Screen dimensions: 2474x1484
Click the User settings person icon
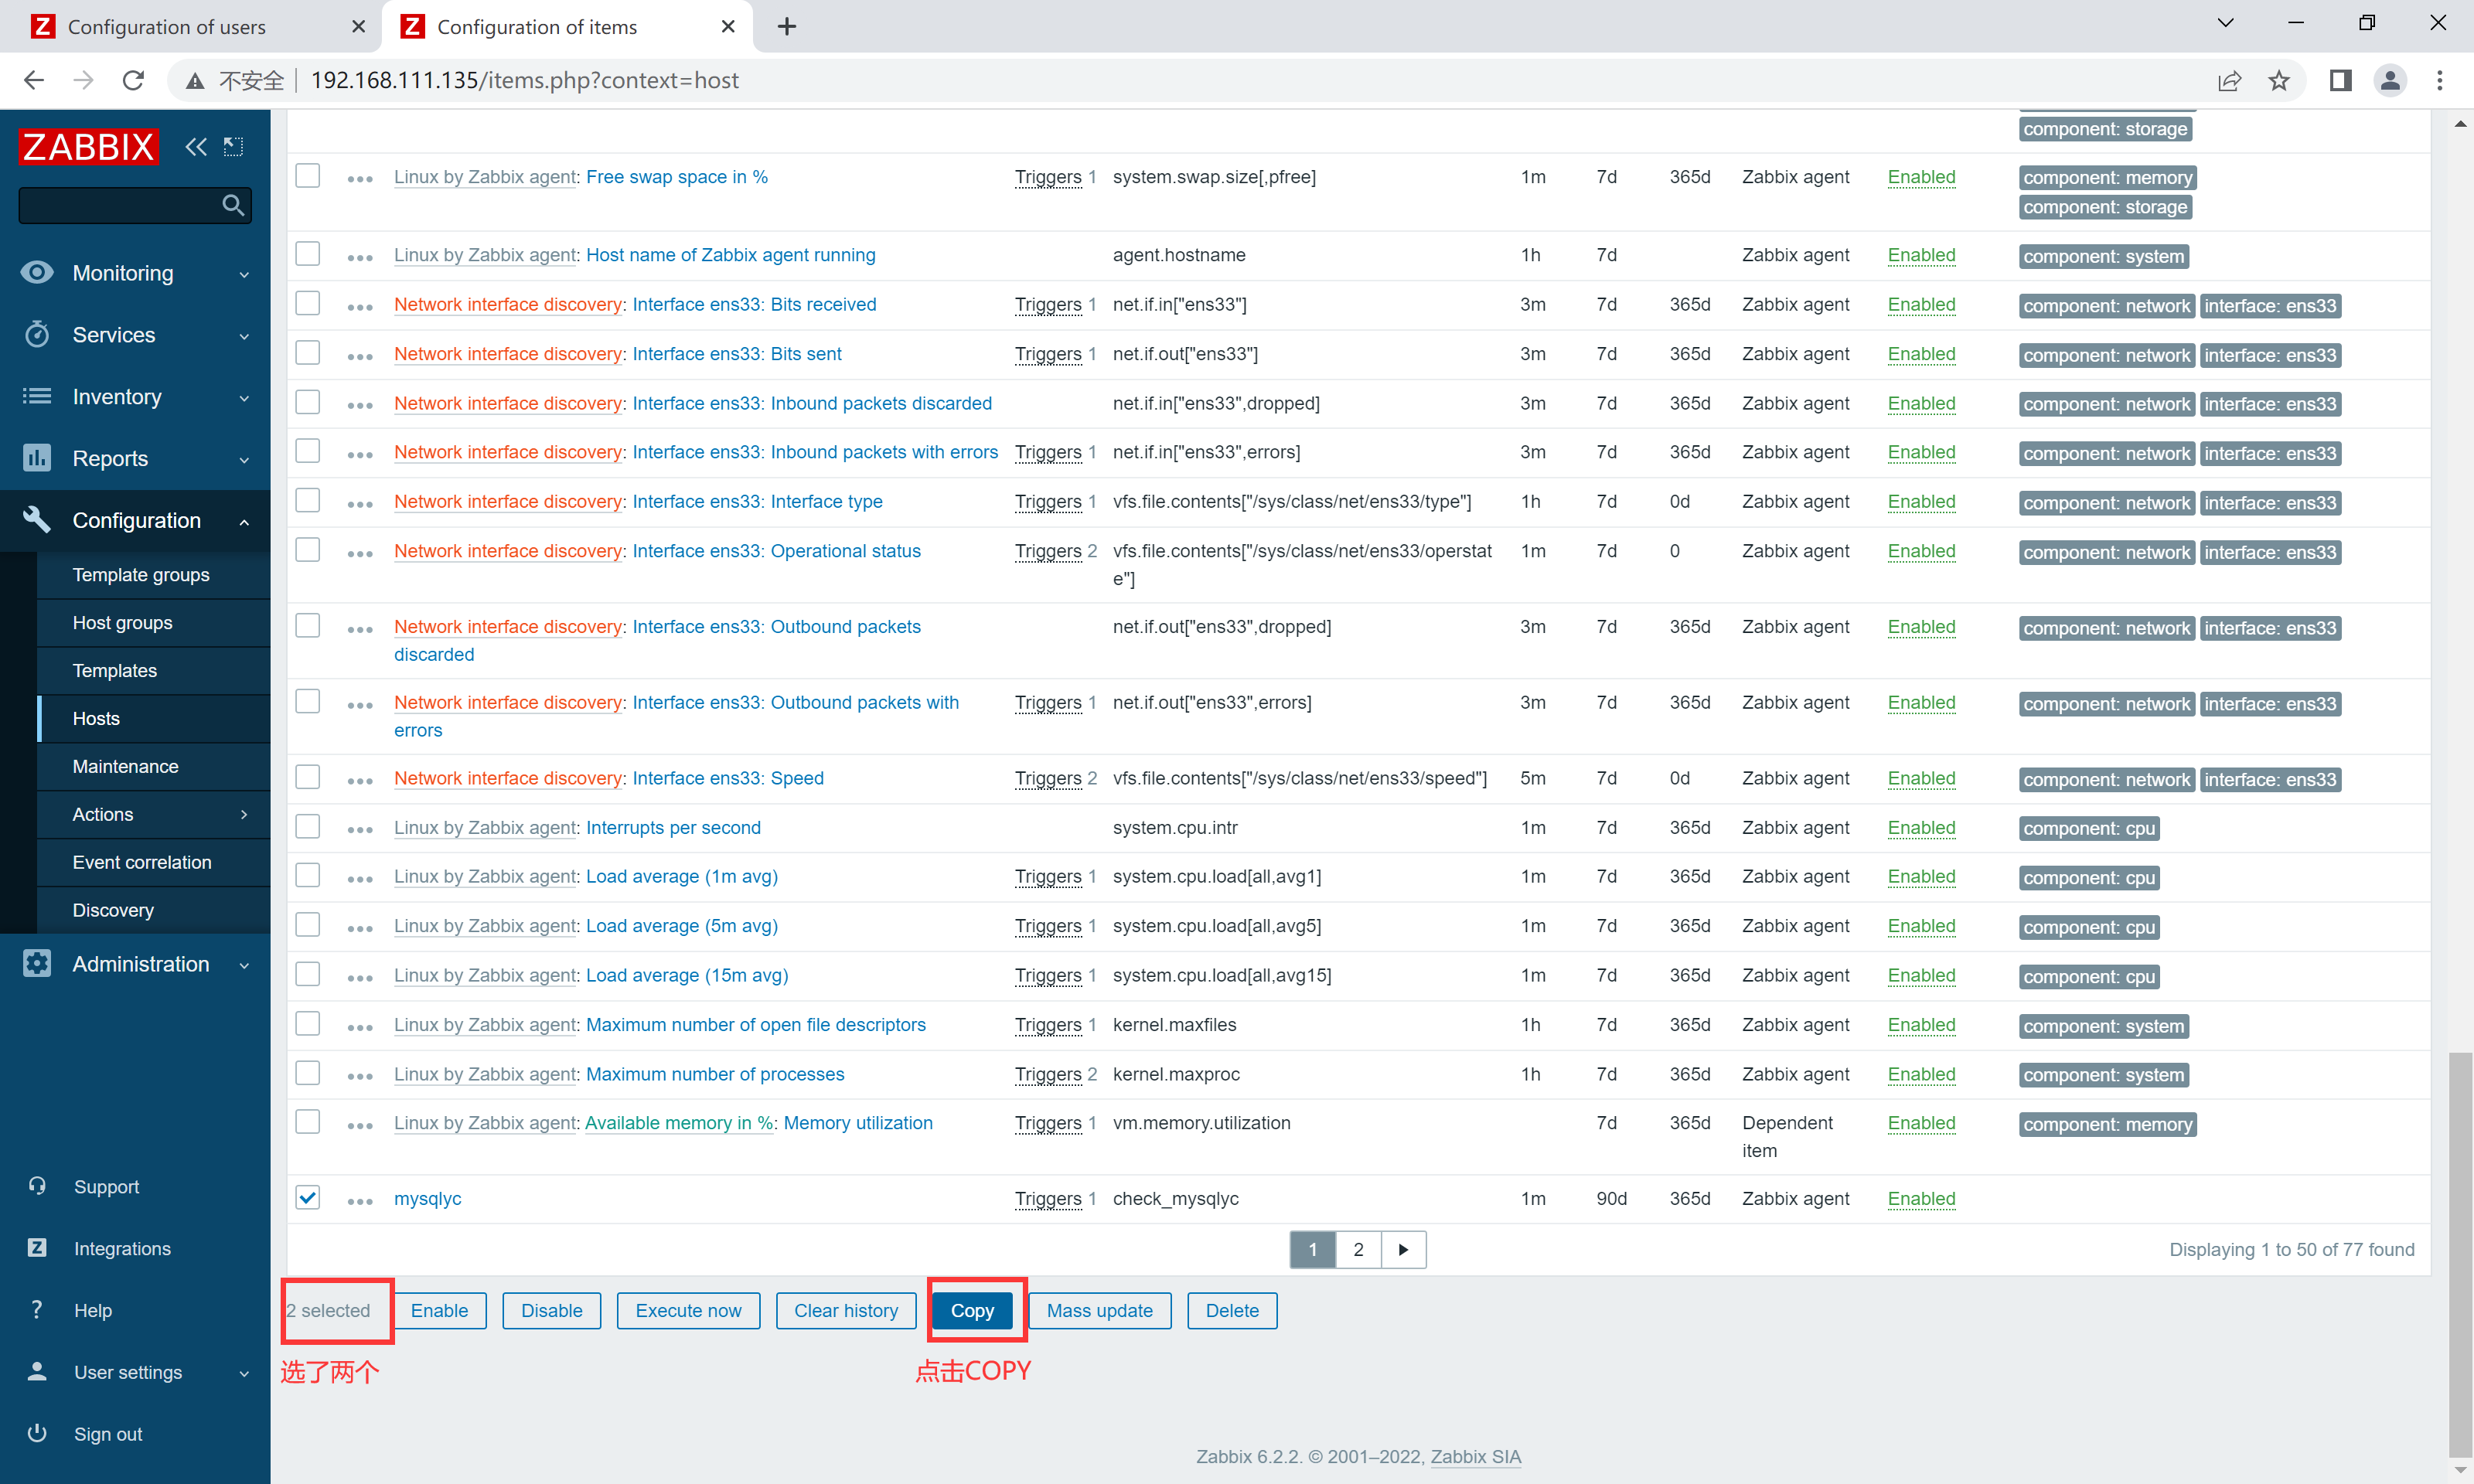[x=37, y=1372]
